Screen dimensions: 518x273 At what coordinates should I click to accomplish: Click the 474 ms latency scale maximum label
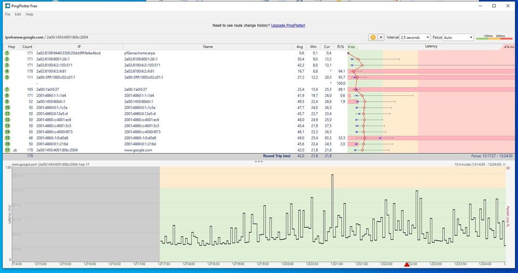pos(509,47)
